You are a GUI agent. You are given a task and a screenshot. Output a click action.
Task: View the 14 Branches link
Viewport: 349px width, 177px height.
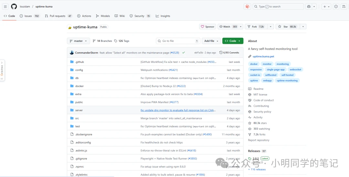coord(102,41)
